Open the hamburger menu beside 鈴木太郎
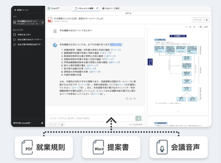The image size is (221, 163). pyautogui.click(x=42, y=123)
